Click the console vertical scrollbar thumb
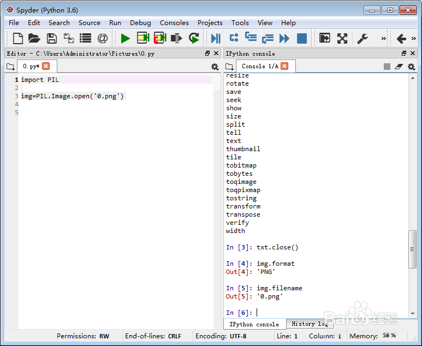This screenshot has height=346, width=422. 412,249
